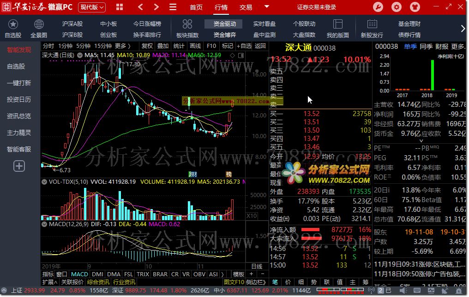Click the indicator minus button beside 模板
The height and width of the screenshot is (297, 469).
(262, 274)
